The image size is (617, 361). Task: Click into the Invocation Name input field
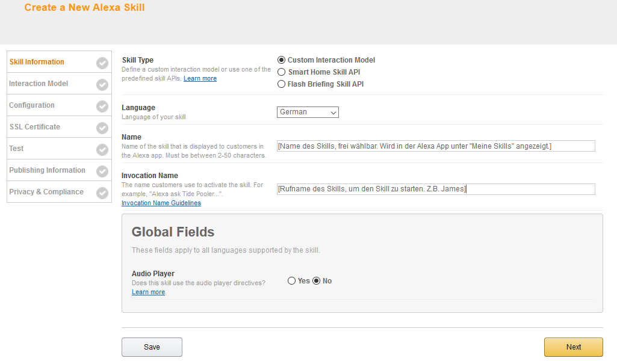(436, 189)
